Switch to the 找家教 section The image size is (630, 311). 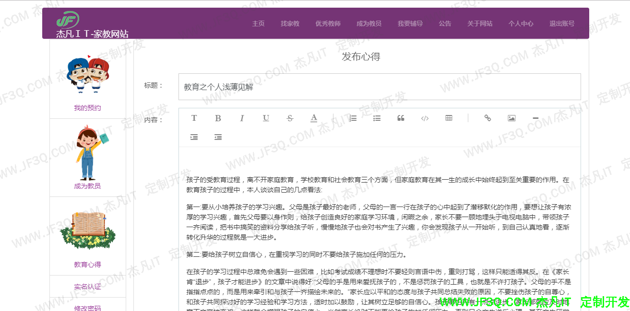click(290, 23)
